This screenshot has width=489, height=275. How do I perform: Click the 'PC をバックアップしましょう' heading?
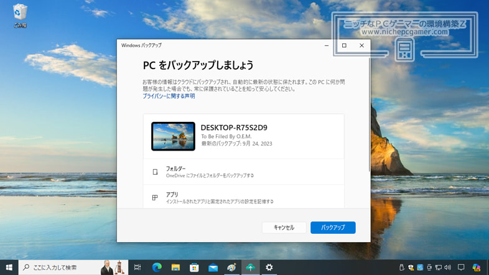[198, 65]
